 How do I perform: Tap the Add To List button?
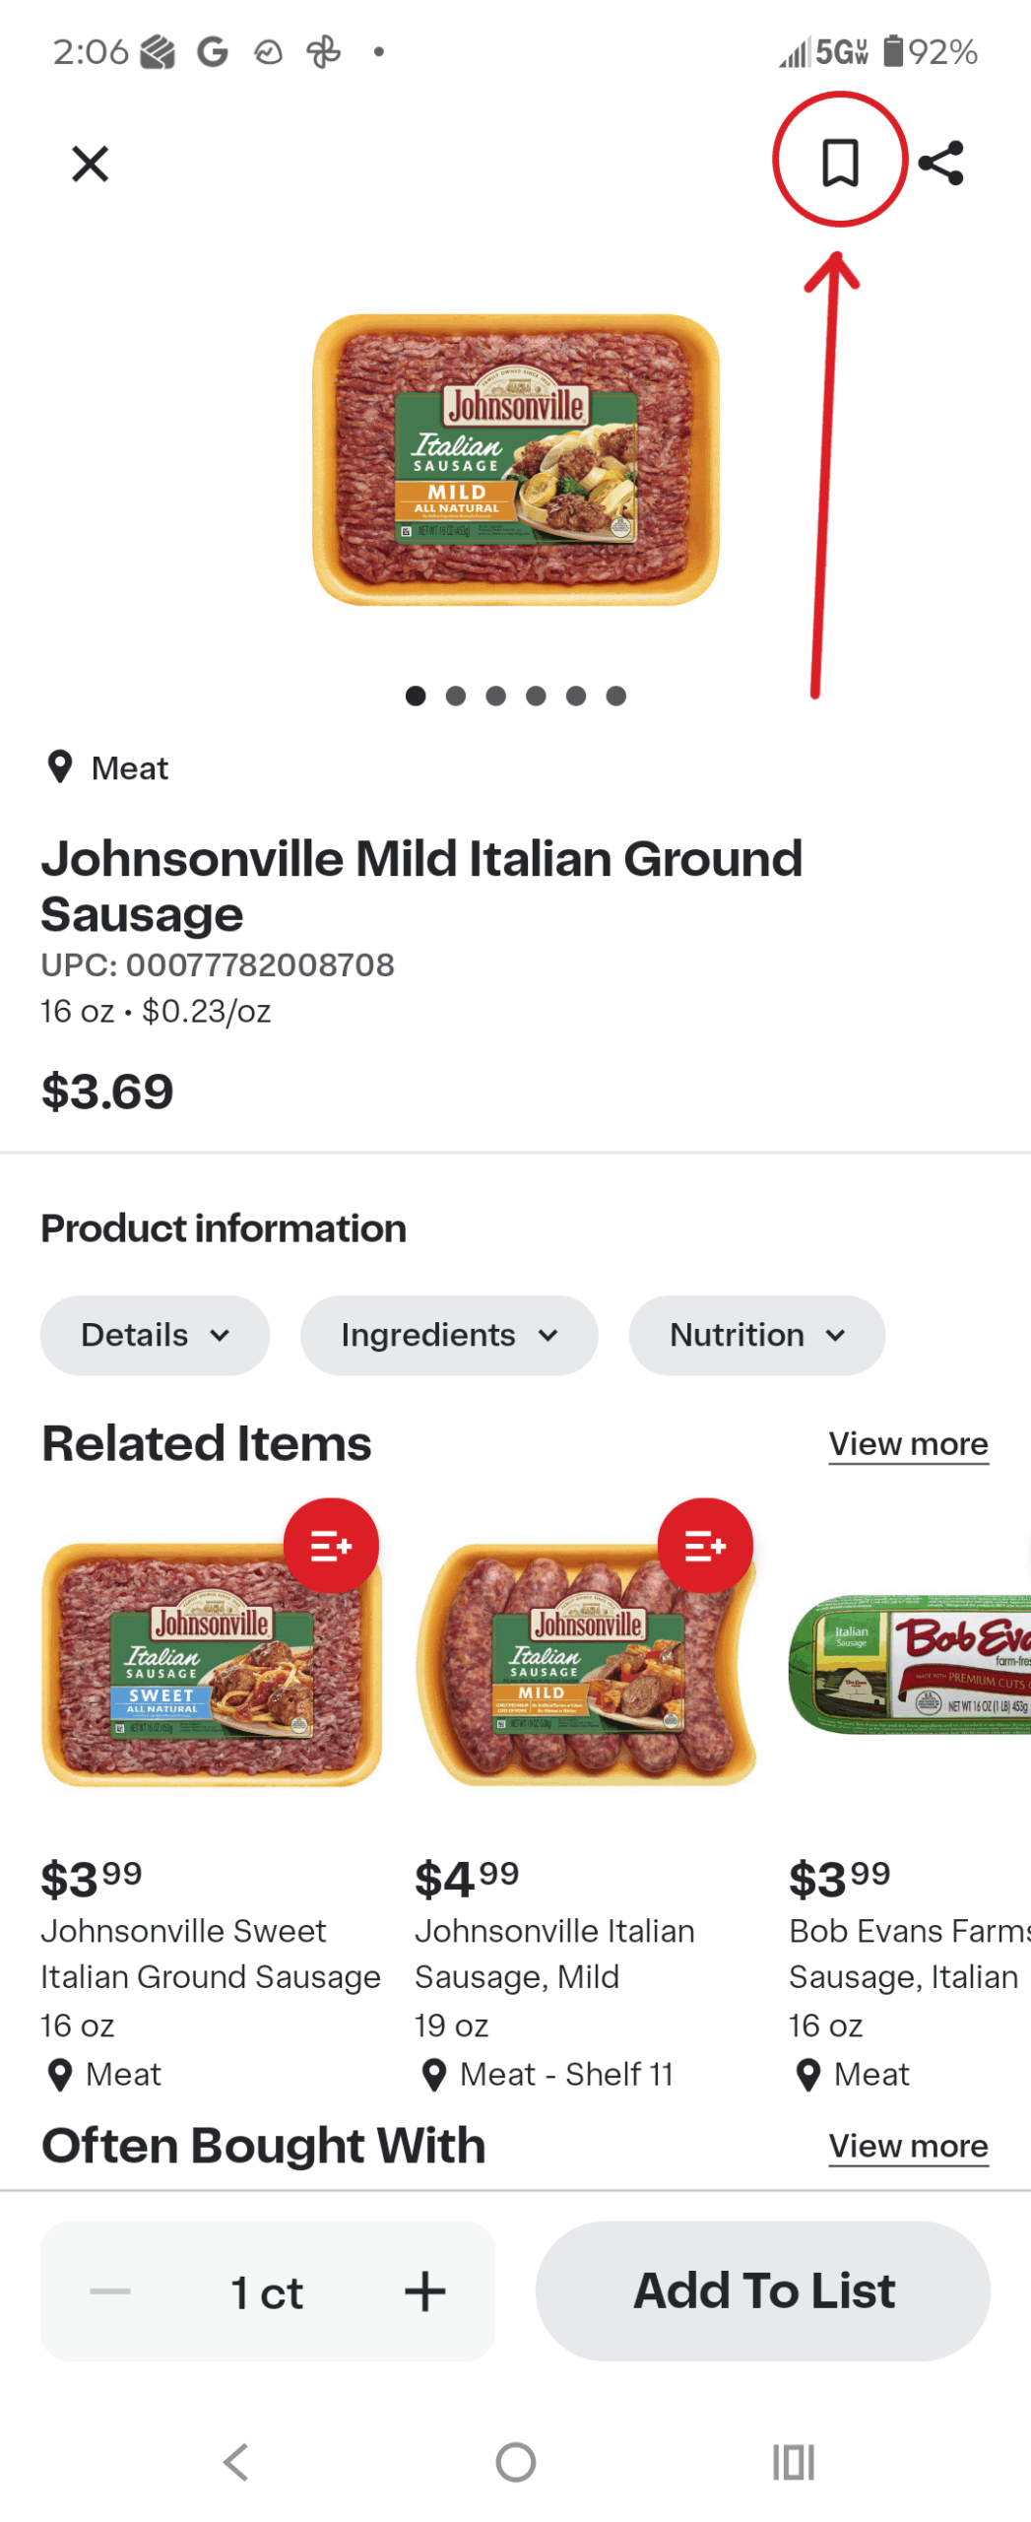point(762,2290)
